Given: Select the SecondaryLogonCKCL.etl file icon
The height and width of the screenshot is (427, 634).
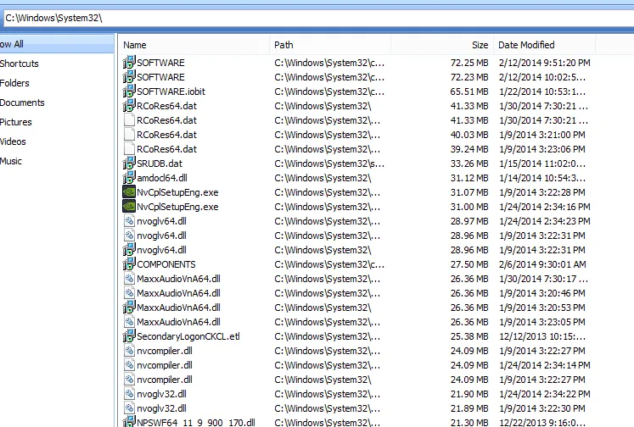Looking at the screenshot, I should tap(129, 336).
